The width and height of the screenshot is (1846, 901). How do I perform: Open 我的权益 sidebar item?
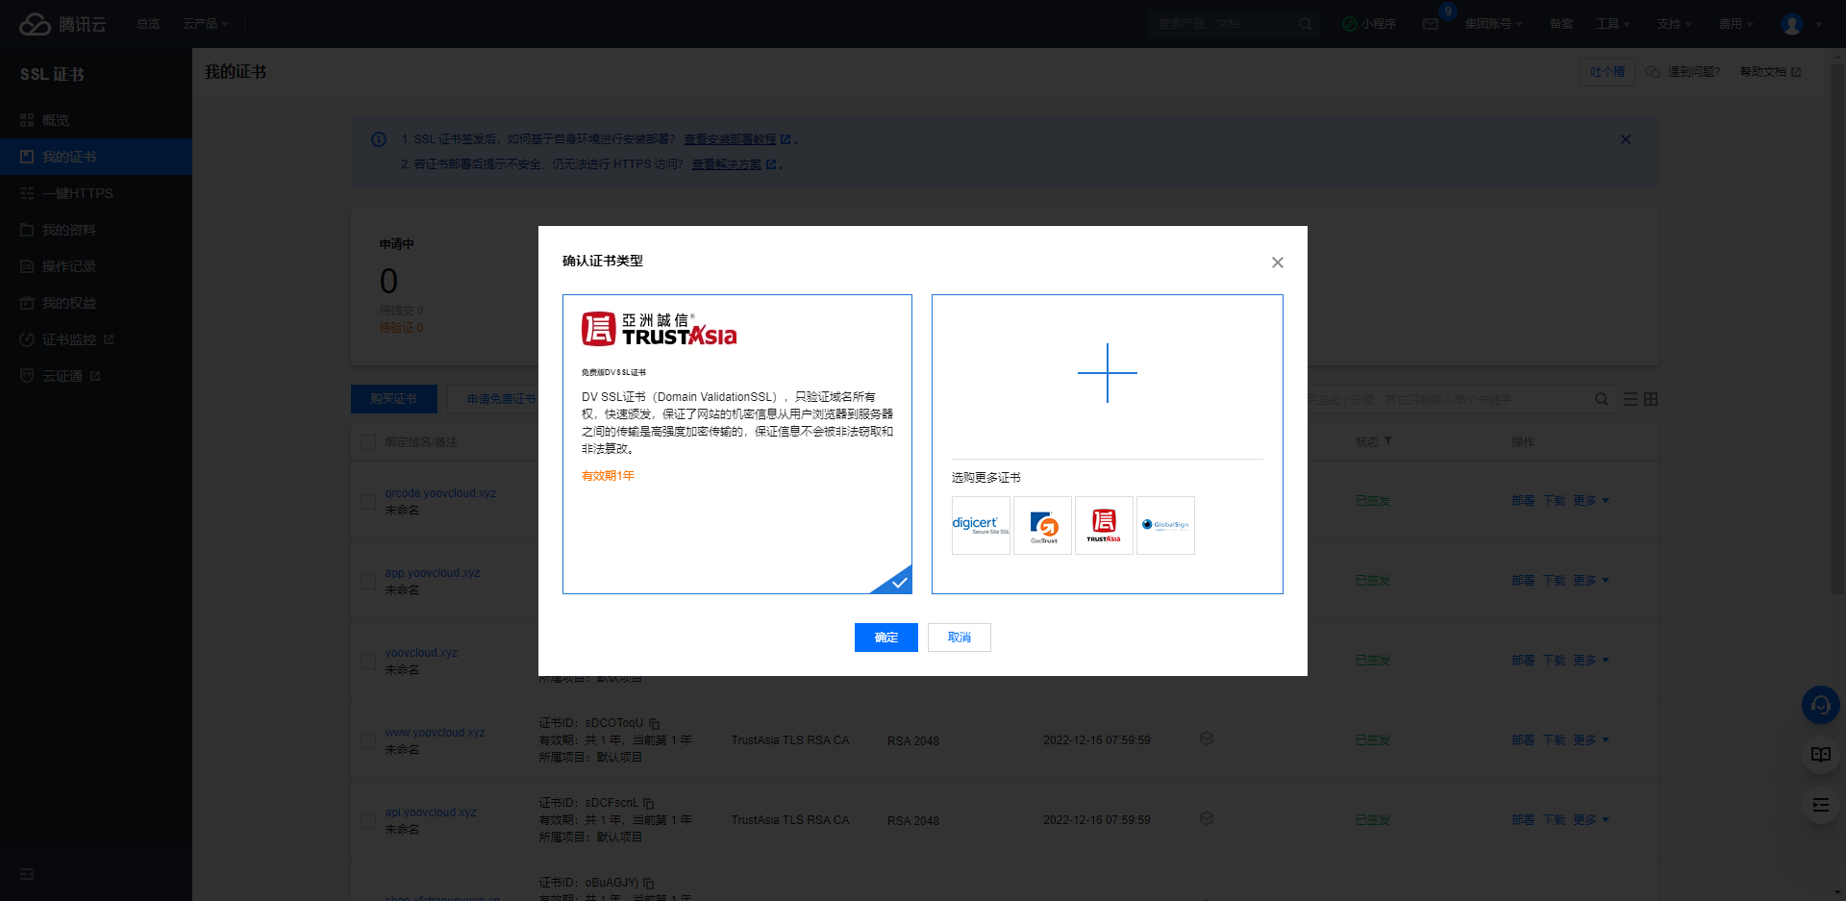pyautogui.click(x=96, y=303)
